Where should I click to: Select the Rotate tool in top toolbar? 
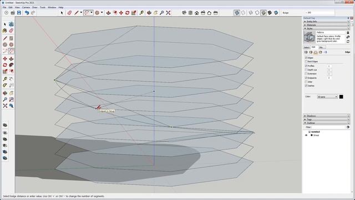click(127, 13)
